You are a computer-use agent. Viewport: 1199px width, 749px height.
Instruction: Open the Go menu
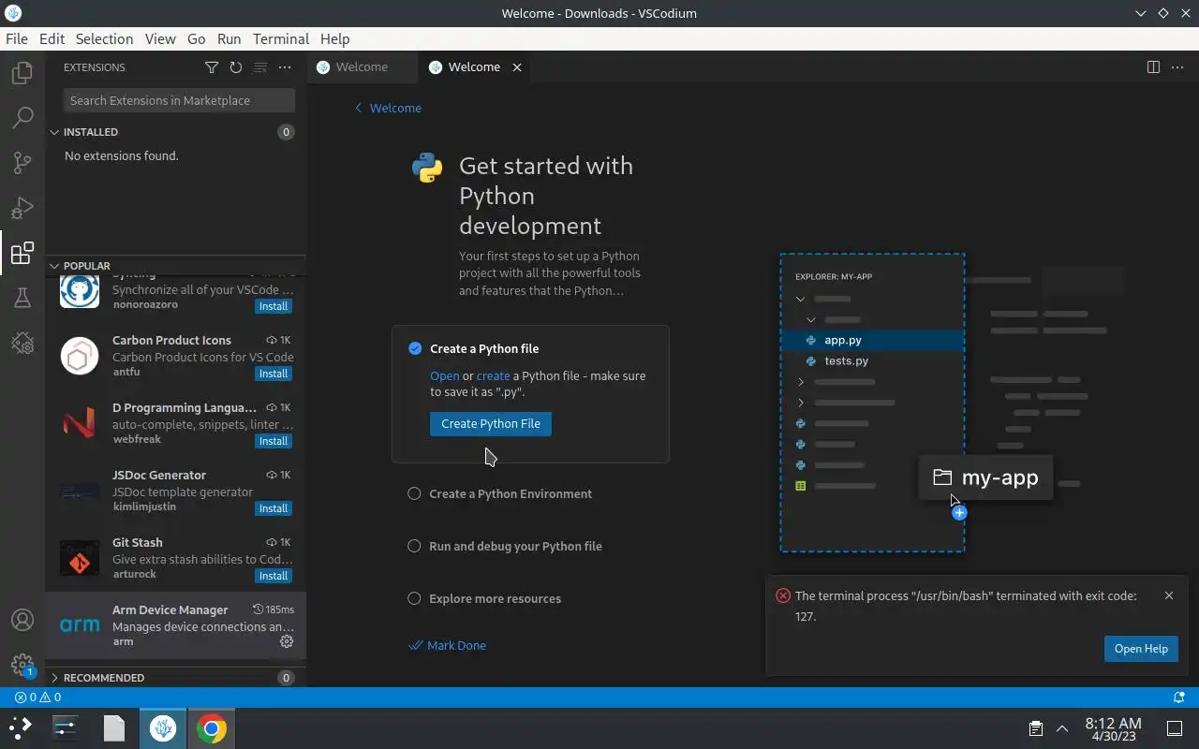[196, 38]
